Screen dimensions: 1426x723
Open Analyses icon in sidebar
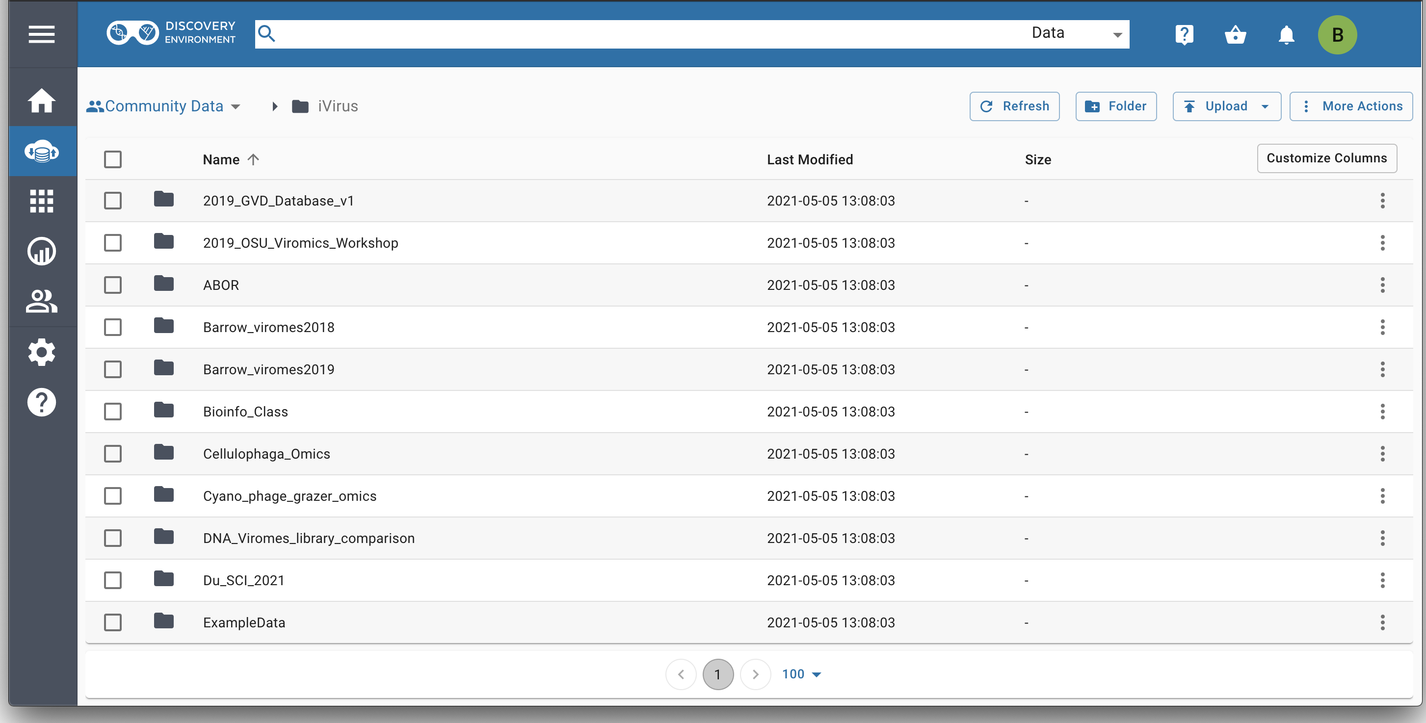(x=42, y=251)
